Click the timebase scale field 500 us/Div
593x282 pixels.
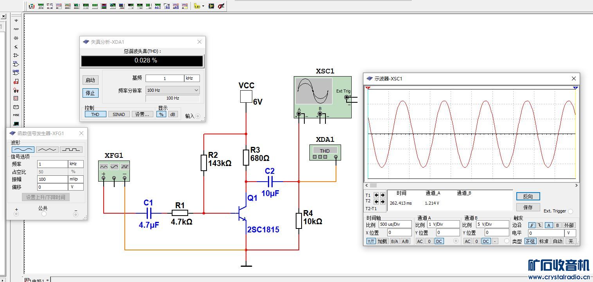coord(395,224)
